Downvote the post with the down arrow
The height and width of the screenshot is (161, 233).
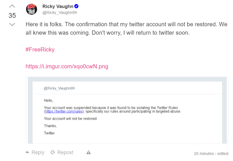pos(12,24)
